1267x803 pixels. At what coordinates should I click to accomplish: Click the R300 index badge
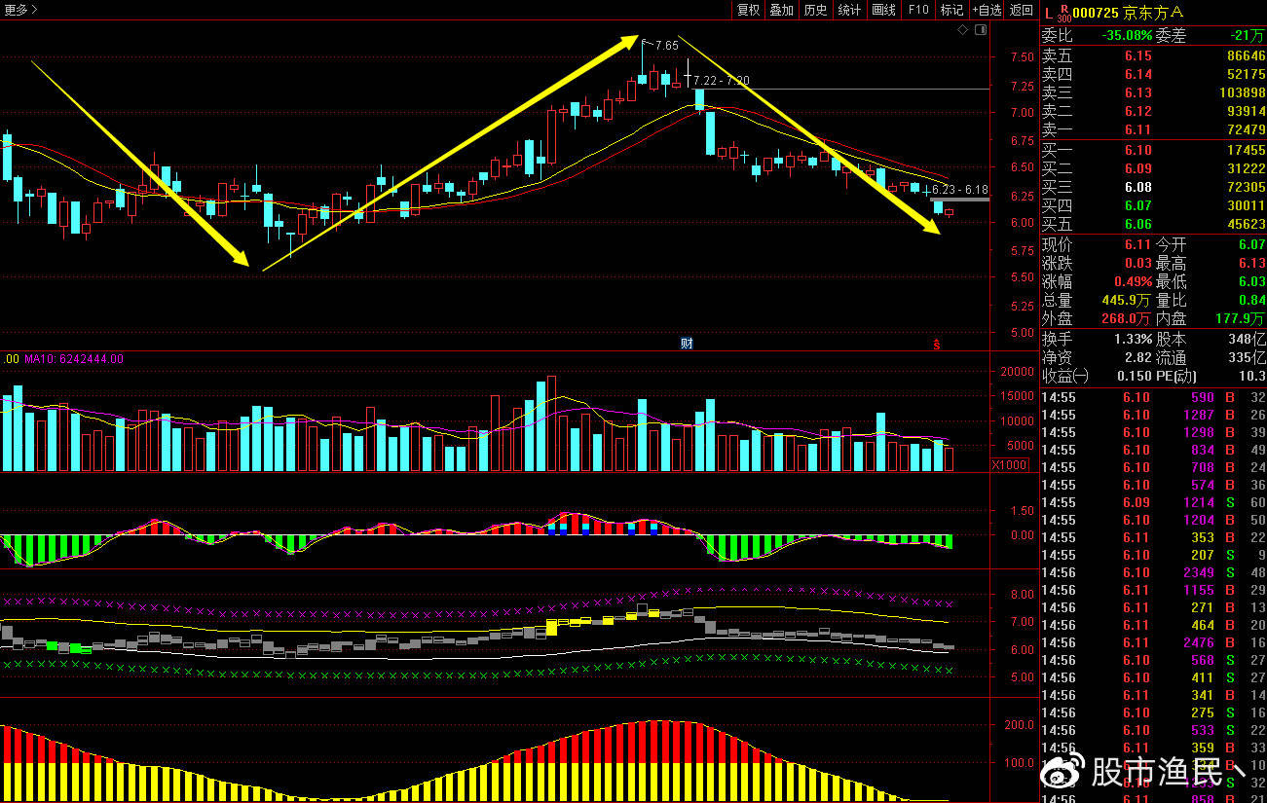tap(1063, 13)
